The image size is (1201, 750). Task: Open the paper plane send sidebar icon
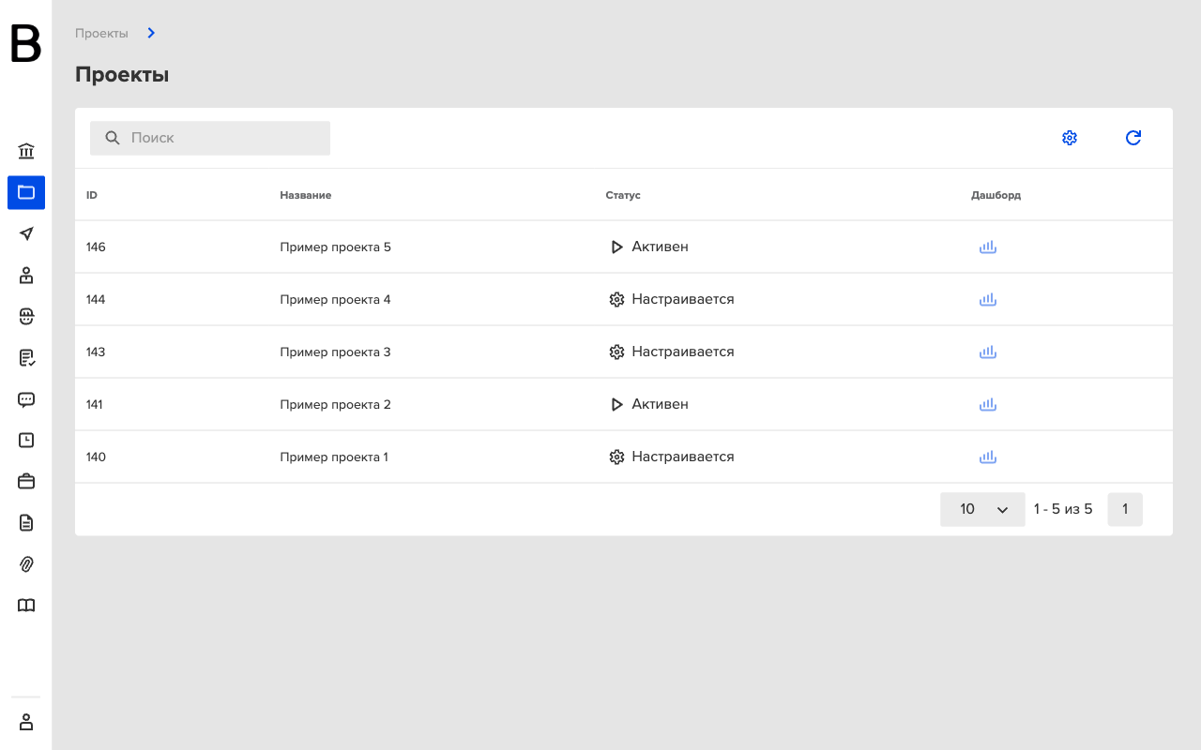tap(26, 233)
